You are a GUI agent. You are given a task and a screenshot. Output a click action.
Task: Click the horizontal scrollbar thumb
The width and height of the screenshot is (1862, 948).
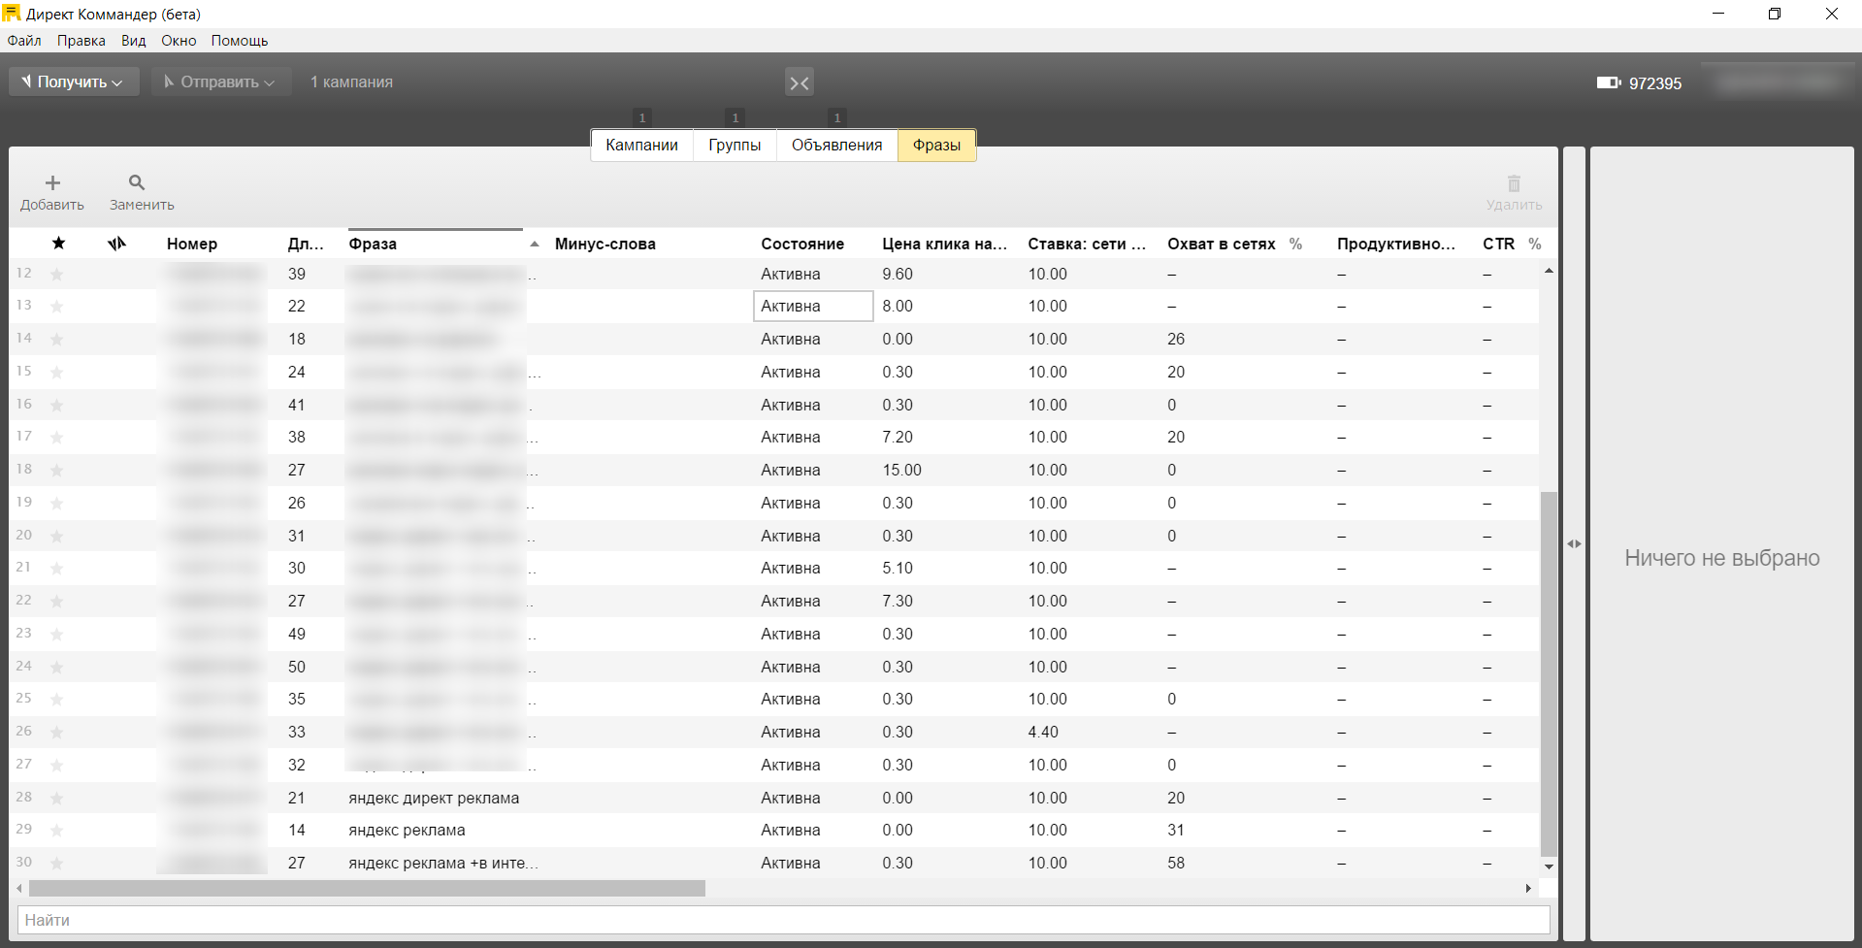367,889
